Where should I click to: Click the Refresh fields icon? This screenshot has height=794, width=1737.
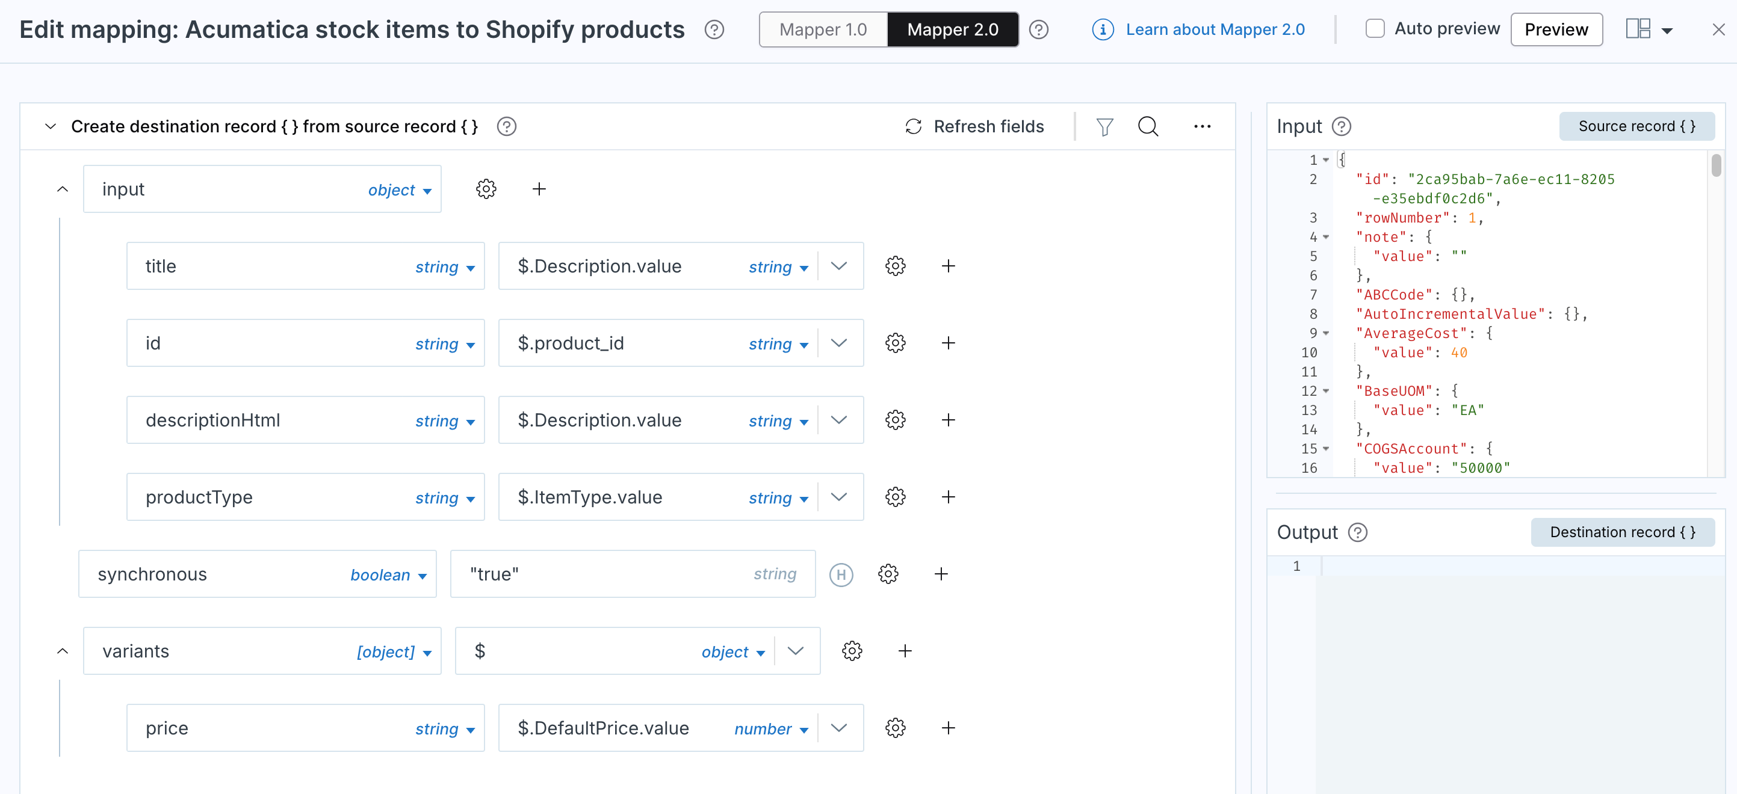click(x=913, y=127)
